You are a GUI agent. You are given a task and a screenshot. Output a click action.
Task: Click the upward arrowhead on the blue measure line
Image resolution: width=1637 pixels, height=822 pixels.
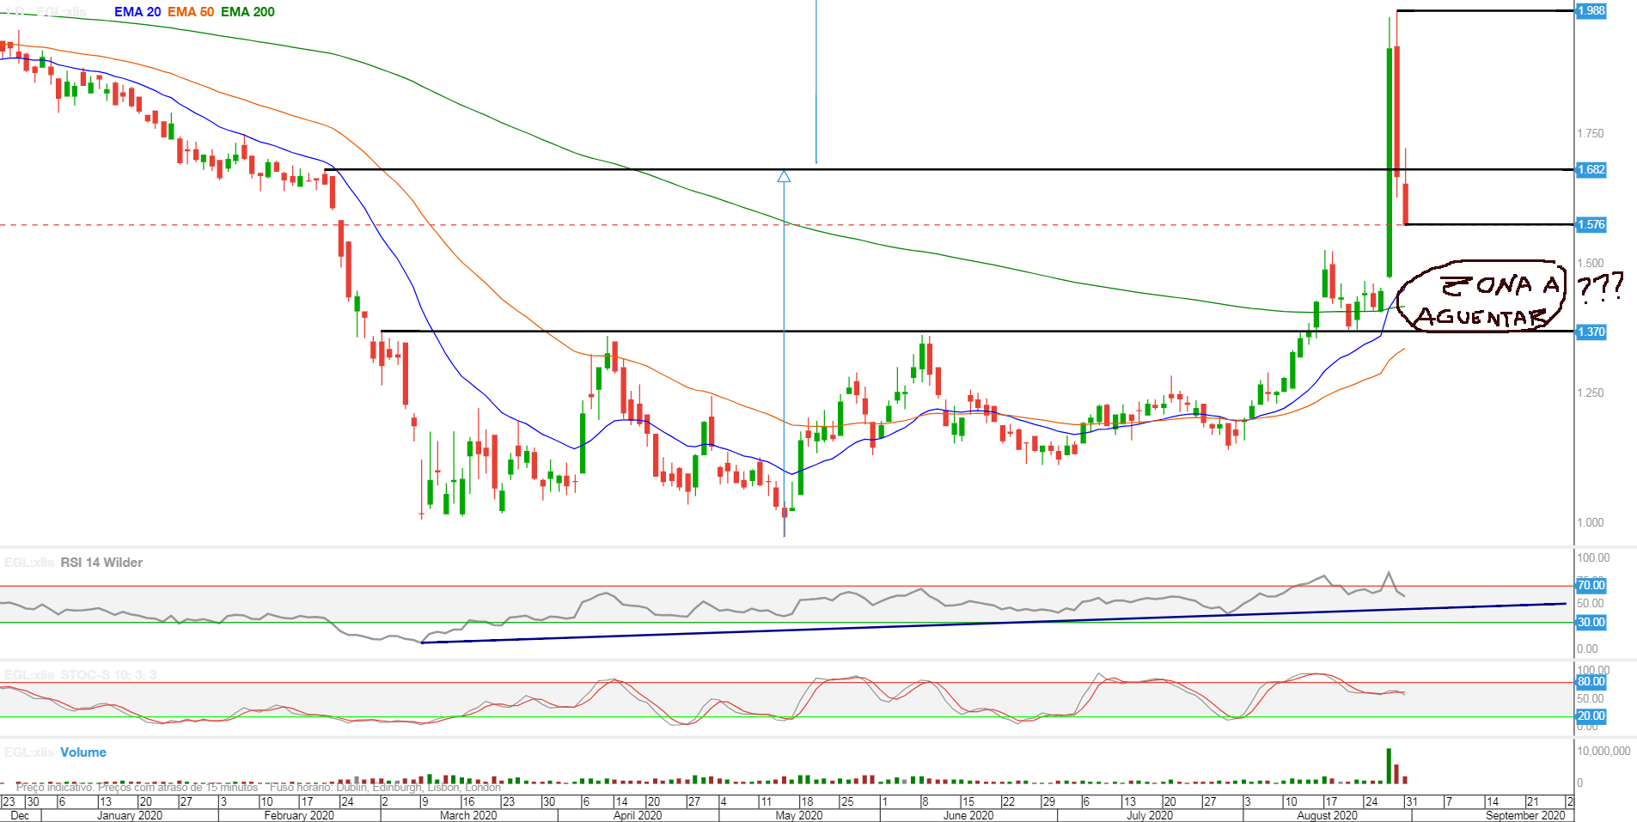pos(784,176)
